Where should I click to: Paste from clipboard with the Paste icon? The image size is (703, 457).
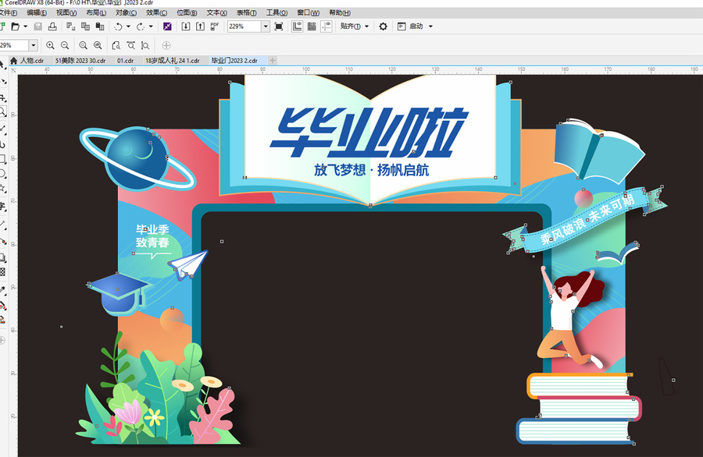point(100,27)
